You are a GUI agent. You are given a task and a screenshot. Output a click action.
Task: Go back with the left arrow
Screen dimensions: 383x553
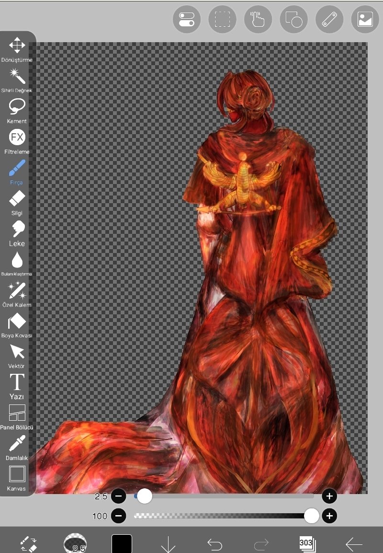[354, 544]
